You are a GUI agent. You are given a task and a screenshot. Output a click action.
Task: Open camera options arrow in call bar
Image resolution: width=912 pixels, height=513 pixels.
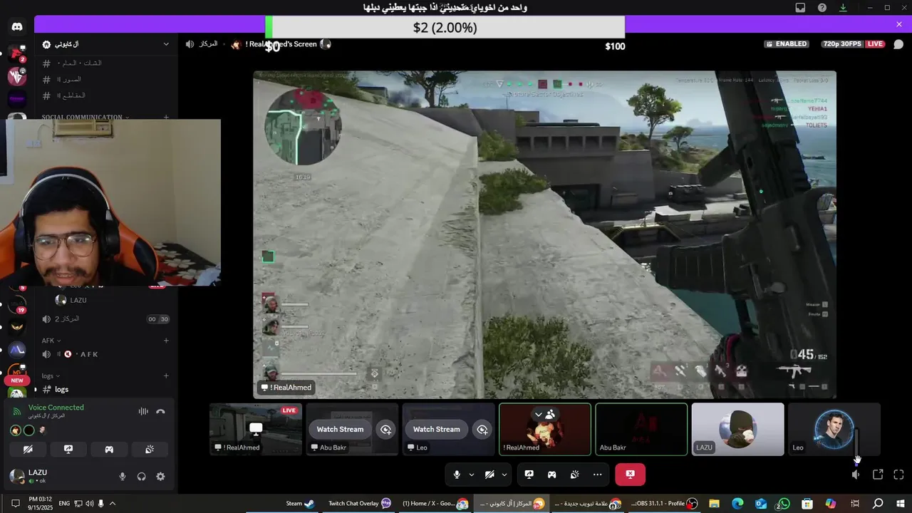click(x=504, y=475)
